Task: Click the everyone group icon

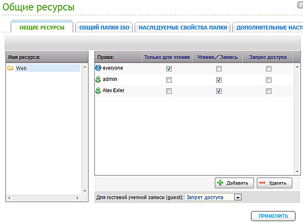Action: (98, 68)
